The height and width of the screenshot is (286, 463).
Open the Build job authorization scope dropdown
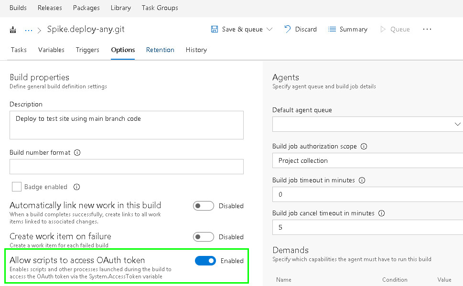click(368, 161)
